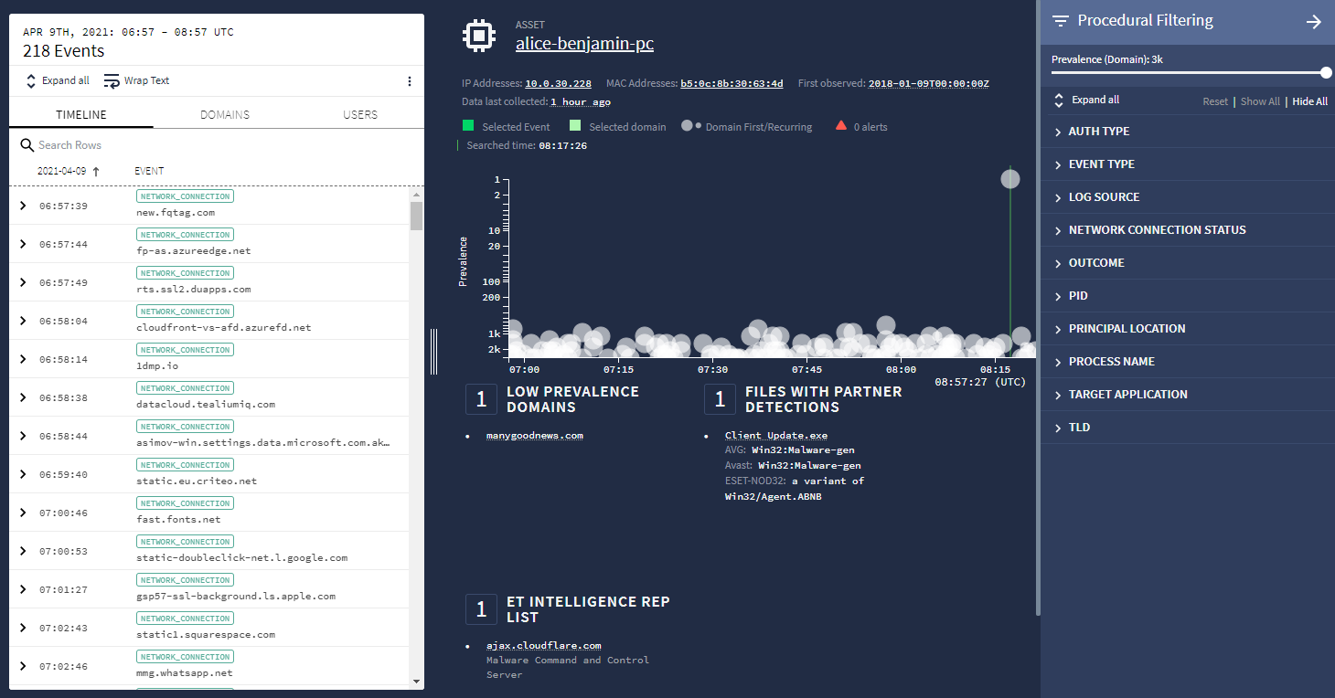
Task: Open the manygoodnews.com domain link
Action: pos(534,436)
